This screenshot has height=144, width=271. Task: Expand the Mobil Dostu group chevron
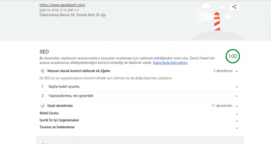pyautogui.click(x=237, y=114)
